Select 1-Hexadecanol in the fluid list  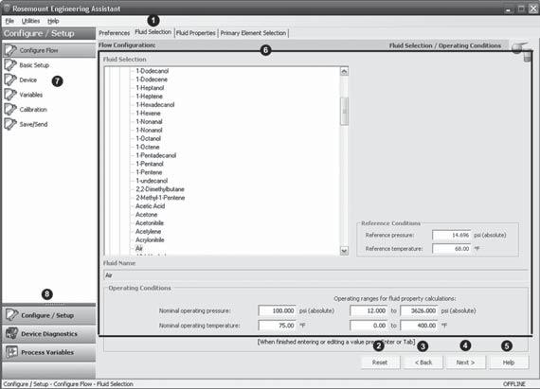155,104
